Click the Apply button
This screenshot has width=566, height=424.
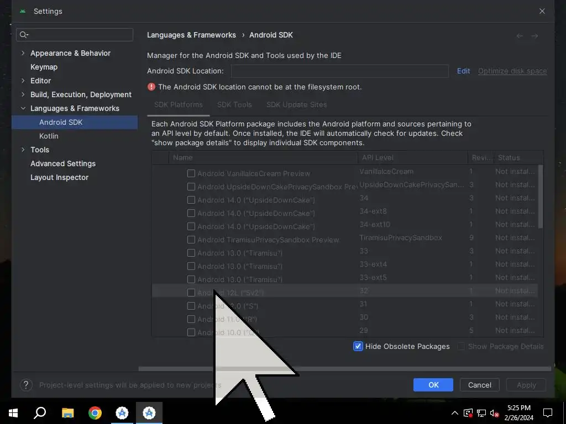[x=526, y=385]
